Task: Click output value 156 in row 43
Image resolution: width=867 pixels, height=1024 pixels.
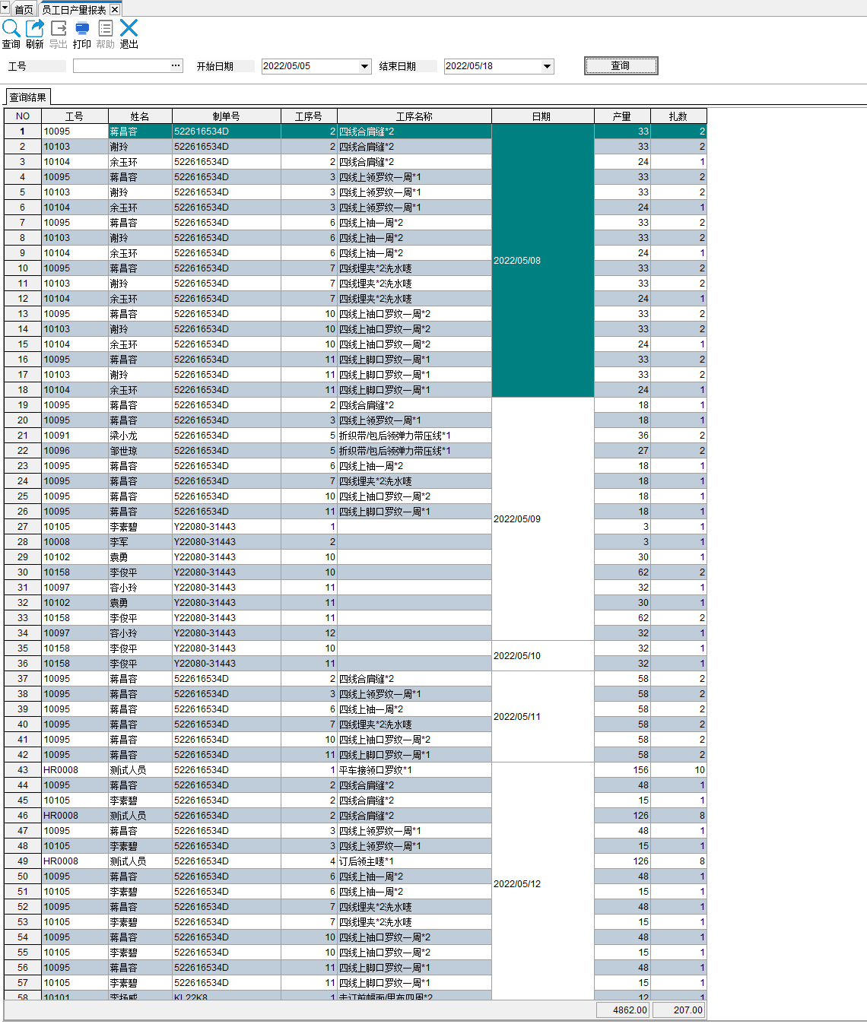Action: (622, 770)
